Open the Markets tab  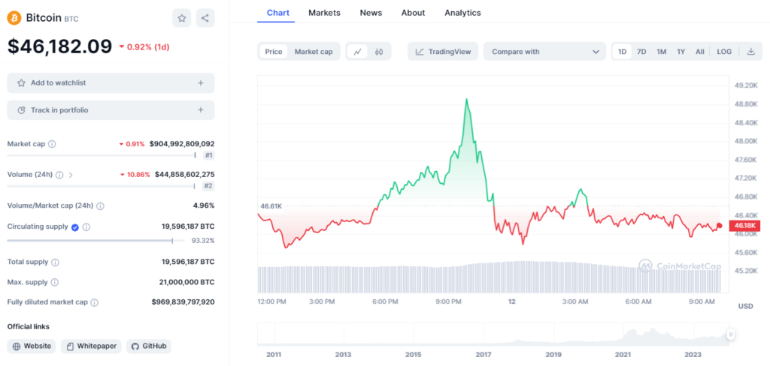[x=324, y=13]
